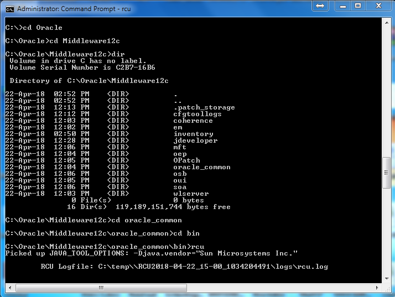395x297 pixels.
Task: Click the vertical scrollbar down arrow
Action: (x=387, y=279)
